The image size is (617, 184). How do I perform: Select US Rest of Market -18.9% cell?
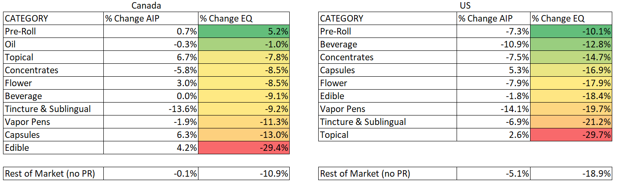[x=571, y=174]
